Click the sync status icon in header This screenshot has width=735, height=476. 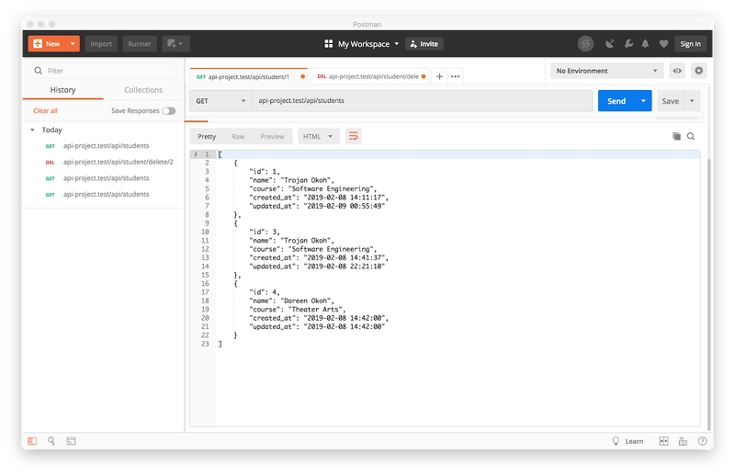click(585, 43)
